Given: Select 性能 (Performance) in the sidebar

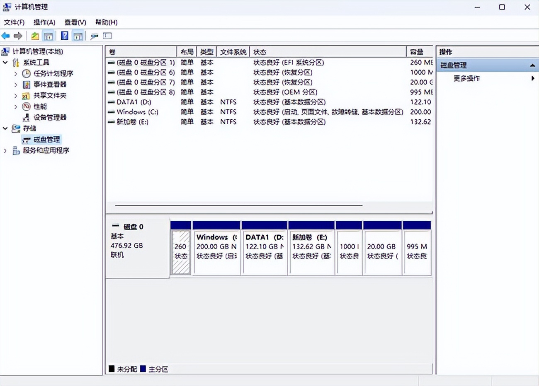Looking at the screenshot, I should point(40,106).
